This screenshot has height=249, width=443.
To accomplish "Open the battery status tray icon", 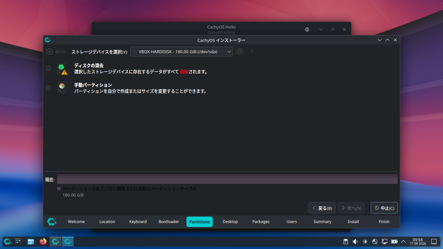I will point(394,242).
